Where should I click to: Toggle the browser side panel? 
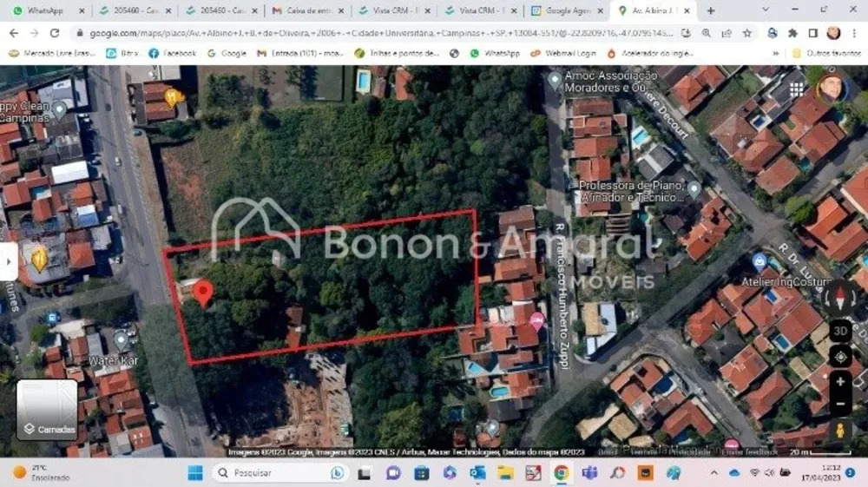812,33
